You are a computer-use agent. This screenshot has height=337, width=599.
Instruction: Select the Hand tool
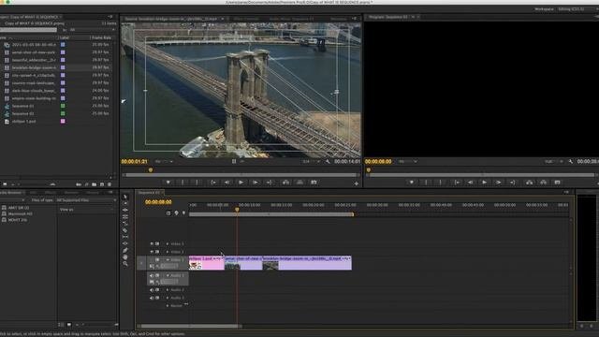tap(125, 257)
